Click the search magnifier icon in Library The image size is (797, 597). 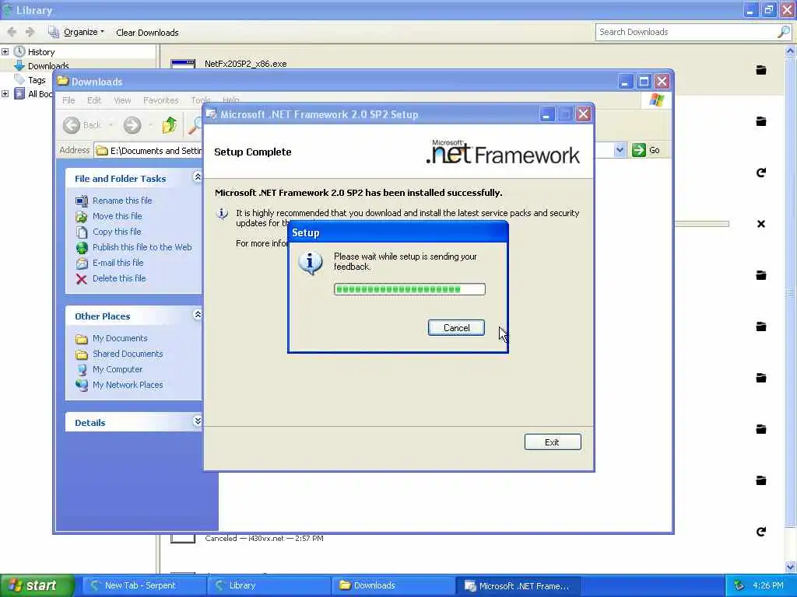[x=784, y=32]
